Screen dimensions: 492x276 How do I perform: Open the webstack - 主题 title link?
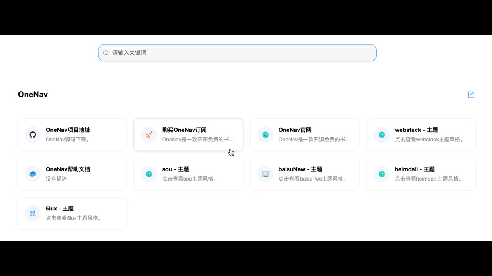[x=416, y=130]
